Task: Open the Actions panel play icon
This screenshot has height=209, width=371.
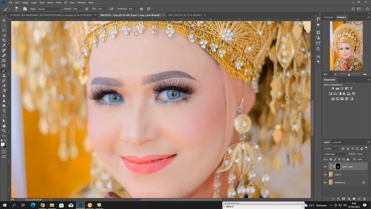Action: click(x=318, y=24)
